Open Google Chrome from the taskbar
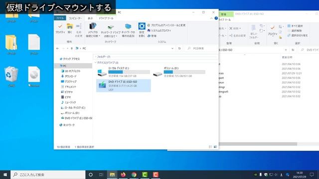The image size is (319, 179). click(134, 175)
